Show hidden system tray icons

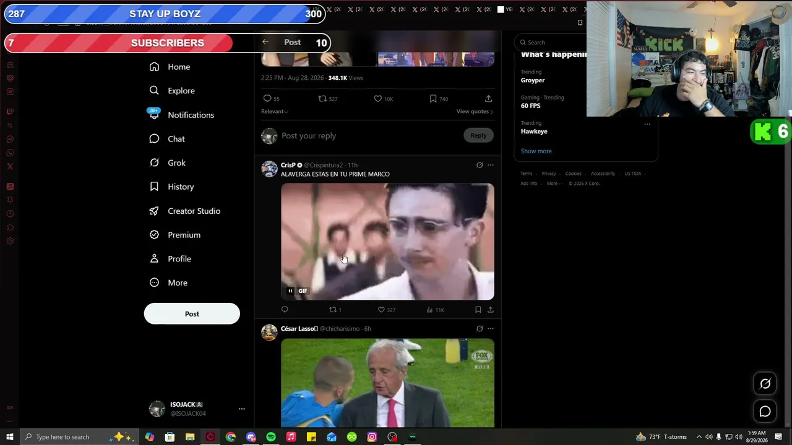point(699,437)
